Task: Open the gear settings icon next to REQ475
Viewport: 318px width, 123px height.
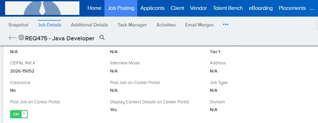Action: 21,37
